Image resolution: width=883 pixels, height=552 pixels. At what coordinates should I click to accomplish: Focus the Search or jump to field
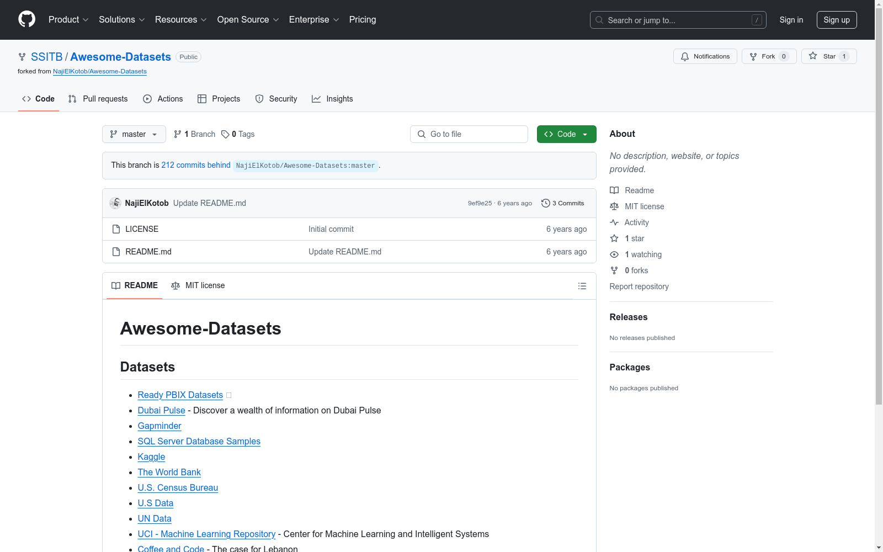[x=678, y=20]
